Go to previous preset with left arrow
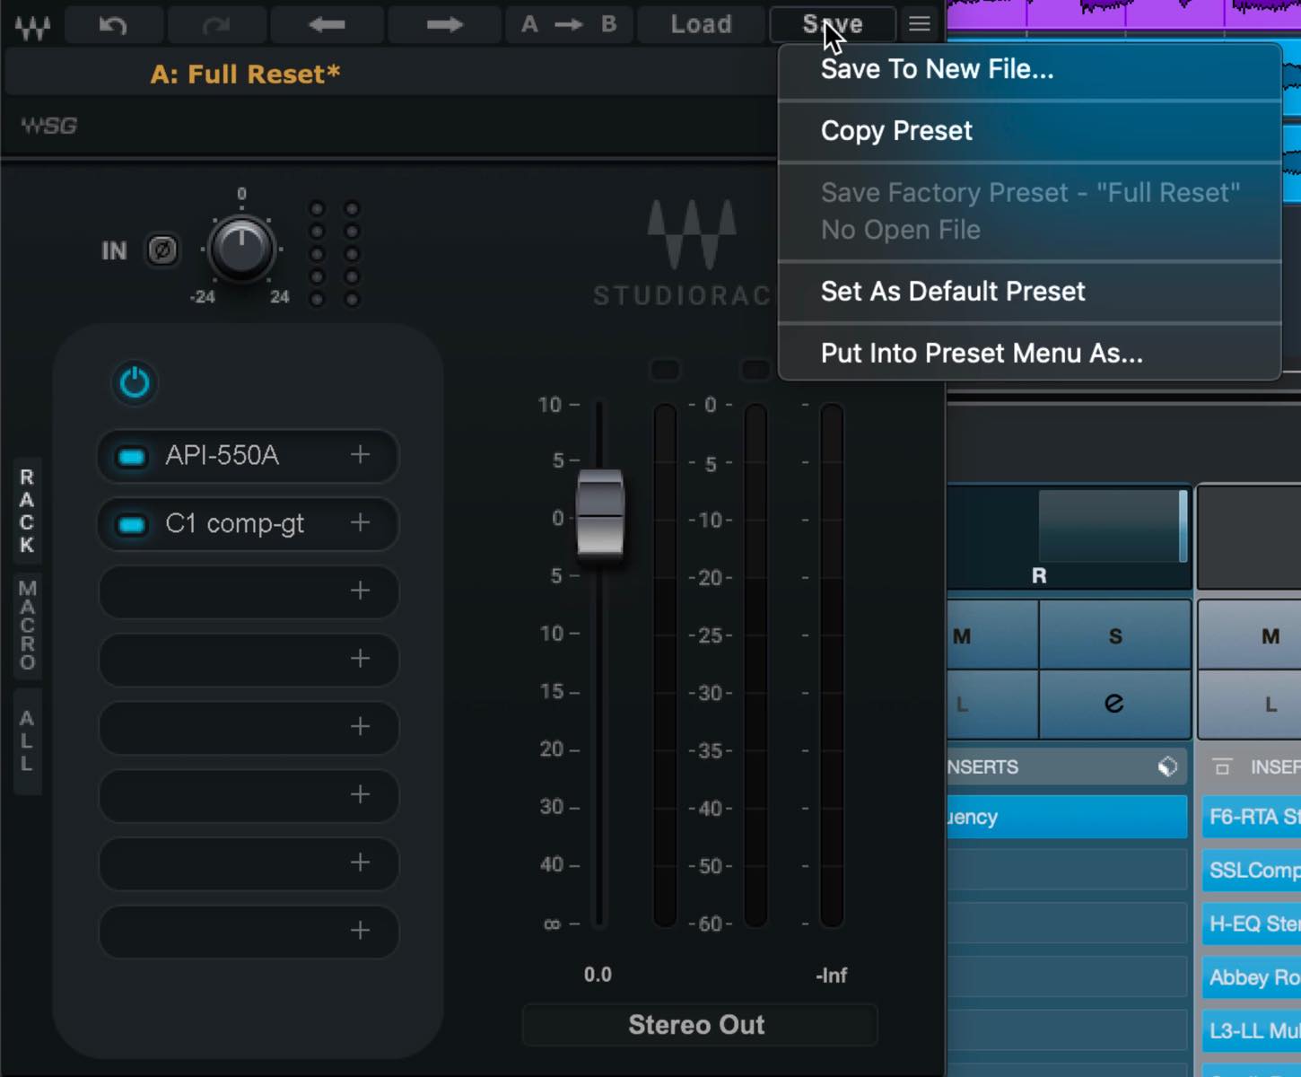 (x=327, y=25)
